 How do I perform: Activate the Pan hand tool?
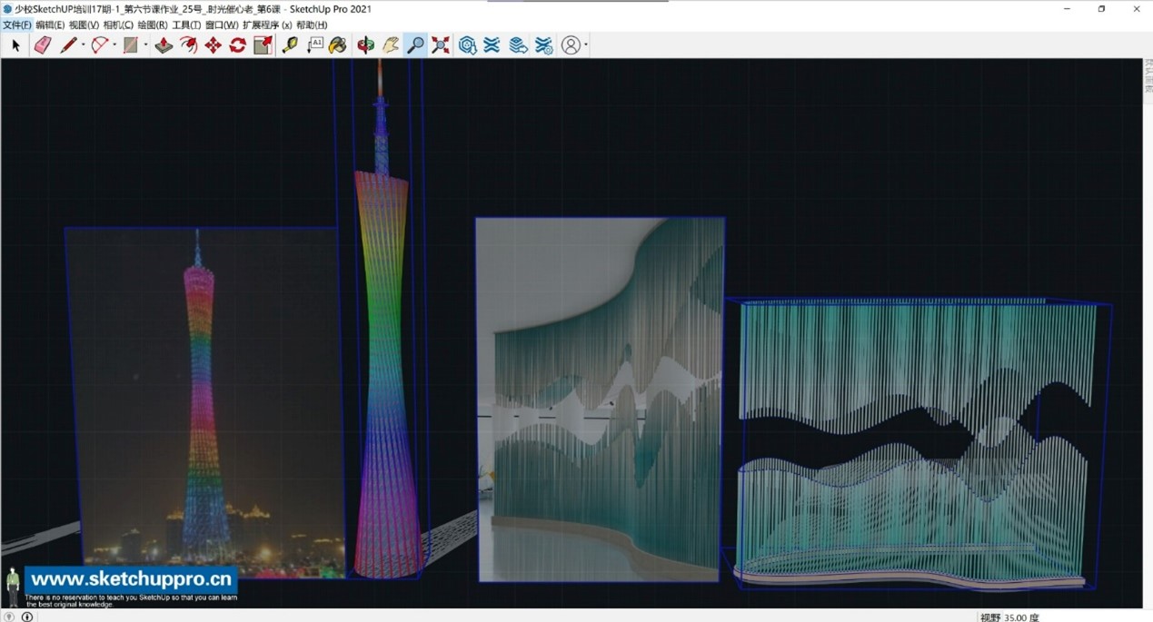(x=391, y=45)
